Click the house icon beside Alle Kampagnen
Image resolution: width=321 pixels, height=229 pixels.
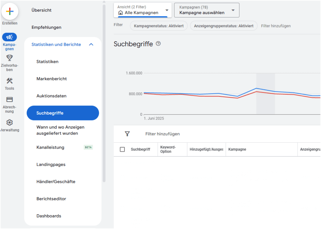click(x=121, y=13)
